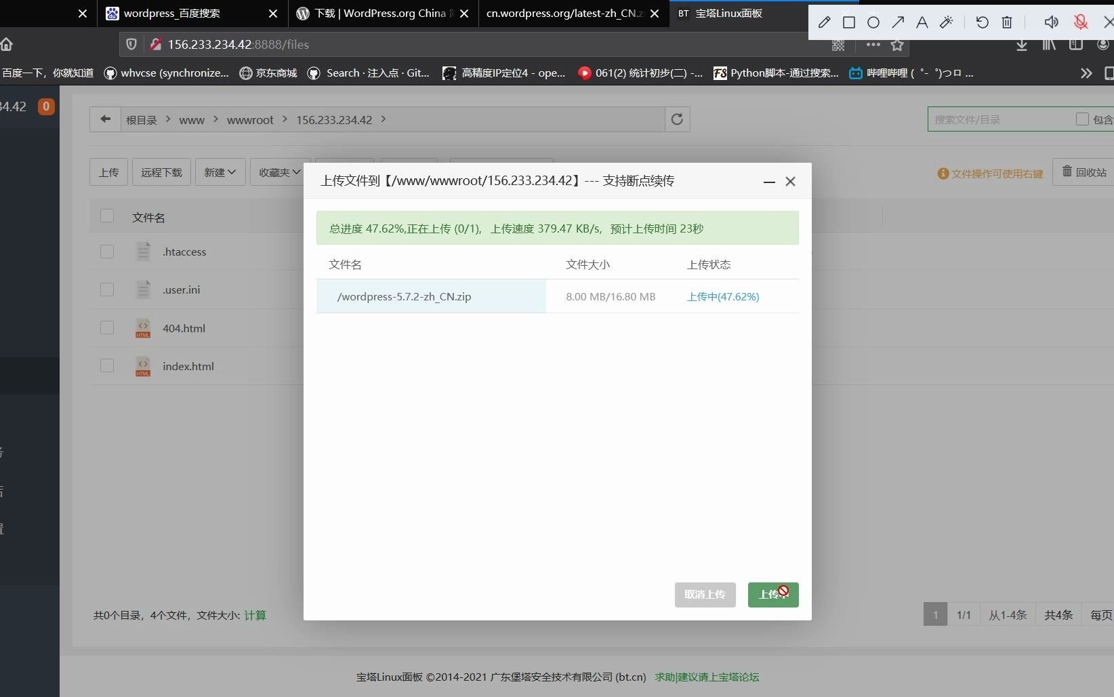1114x697 pixels.
Task: Minimize the upload dialog
Action: click(x=769, y=182)
